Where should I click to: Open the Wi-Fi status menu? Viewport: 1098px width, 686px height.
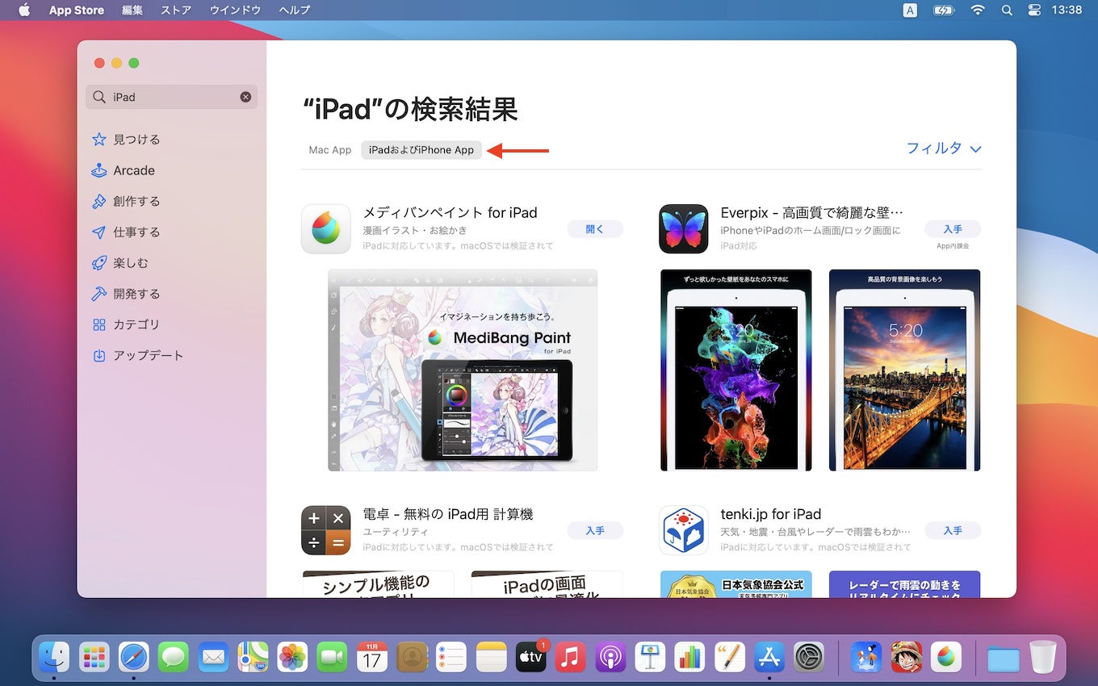coord(978,10)
